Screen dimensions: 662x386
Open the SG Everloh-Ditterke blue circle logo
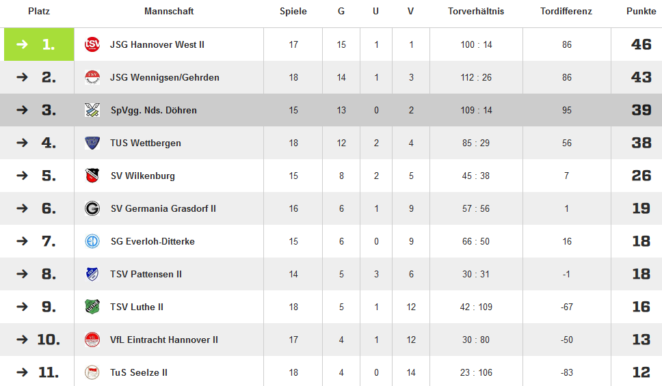(92, 241)
